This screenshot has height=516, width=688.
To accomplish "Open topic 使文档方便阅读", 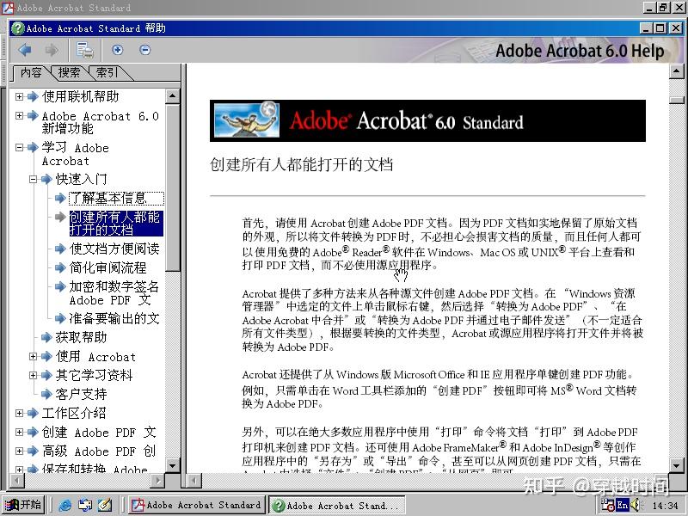I will click(x=114, y=249).
